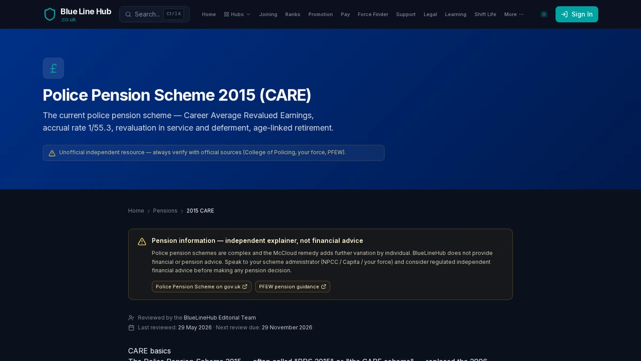Screen dimensions: 641x361
Task: Go to the Joining page
Action: (x=268, y=14)
